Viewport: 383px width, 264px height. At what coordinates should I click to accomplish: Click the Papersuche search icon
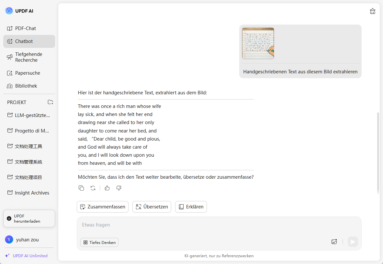click(x=9, y=73)
